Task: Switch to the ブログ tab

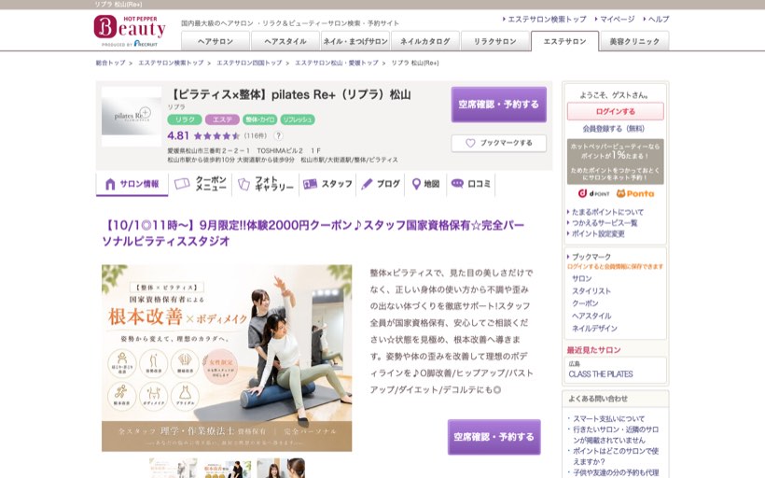Action: [381, 184]
